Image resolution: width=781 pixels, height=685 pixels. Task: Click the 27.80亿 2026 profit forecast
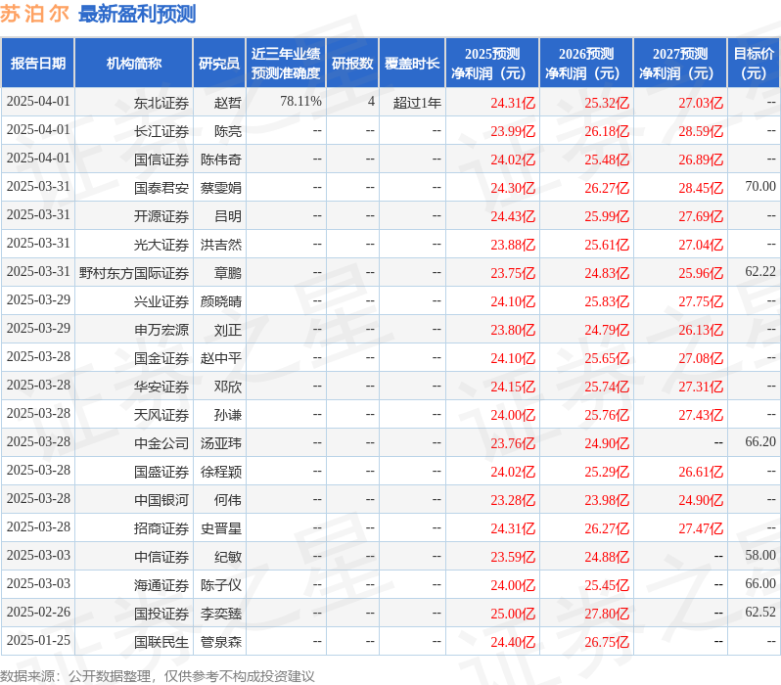(x=607, y=615)
